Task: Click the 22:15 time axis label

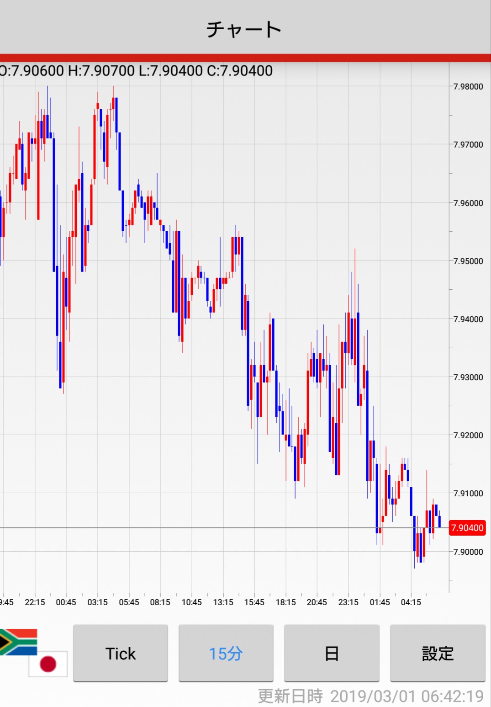Action: coord(35,602)
